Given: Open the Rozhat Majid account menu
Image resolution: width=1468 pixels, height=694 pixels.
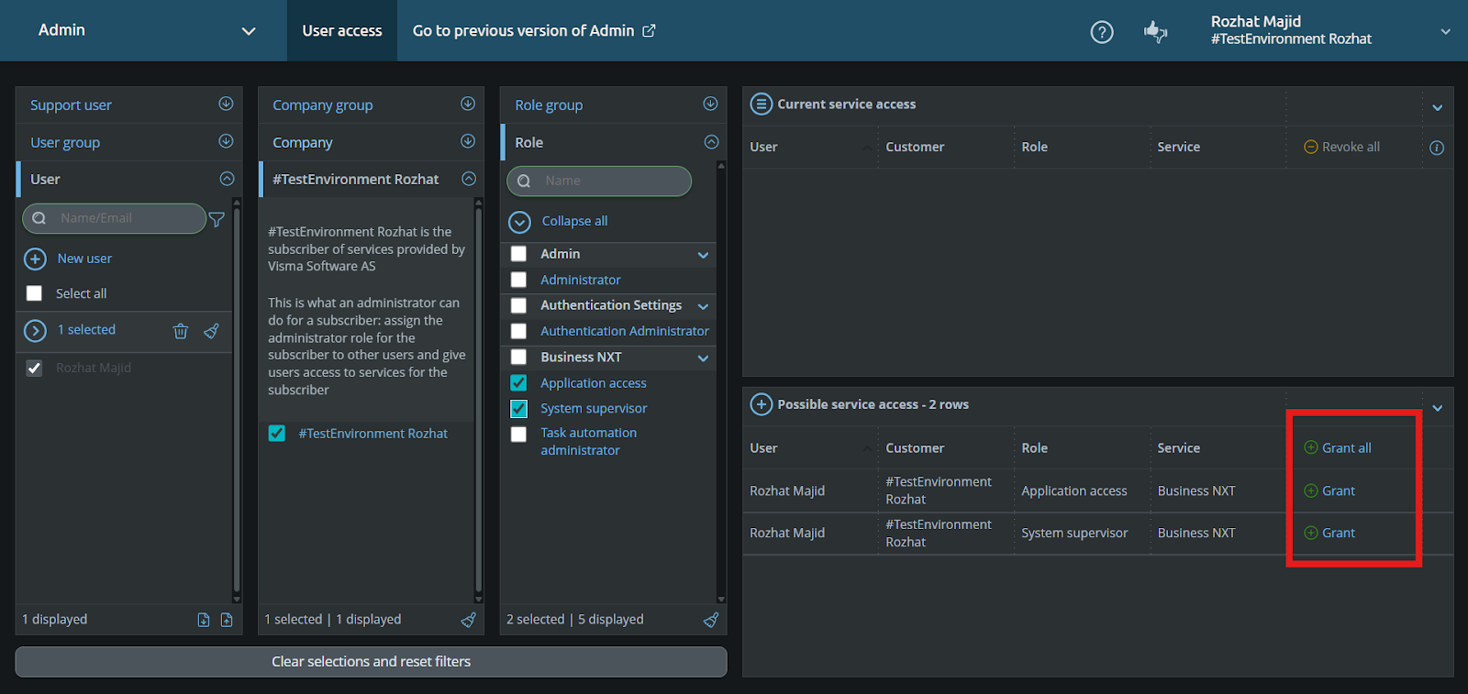Looking at the screenshot, I should click(x=1330, y=30).
